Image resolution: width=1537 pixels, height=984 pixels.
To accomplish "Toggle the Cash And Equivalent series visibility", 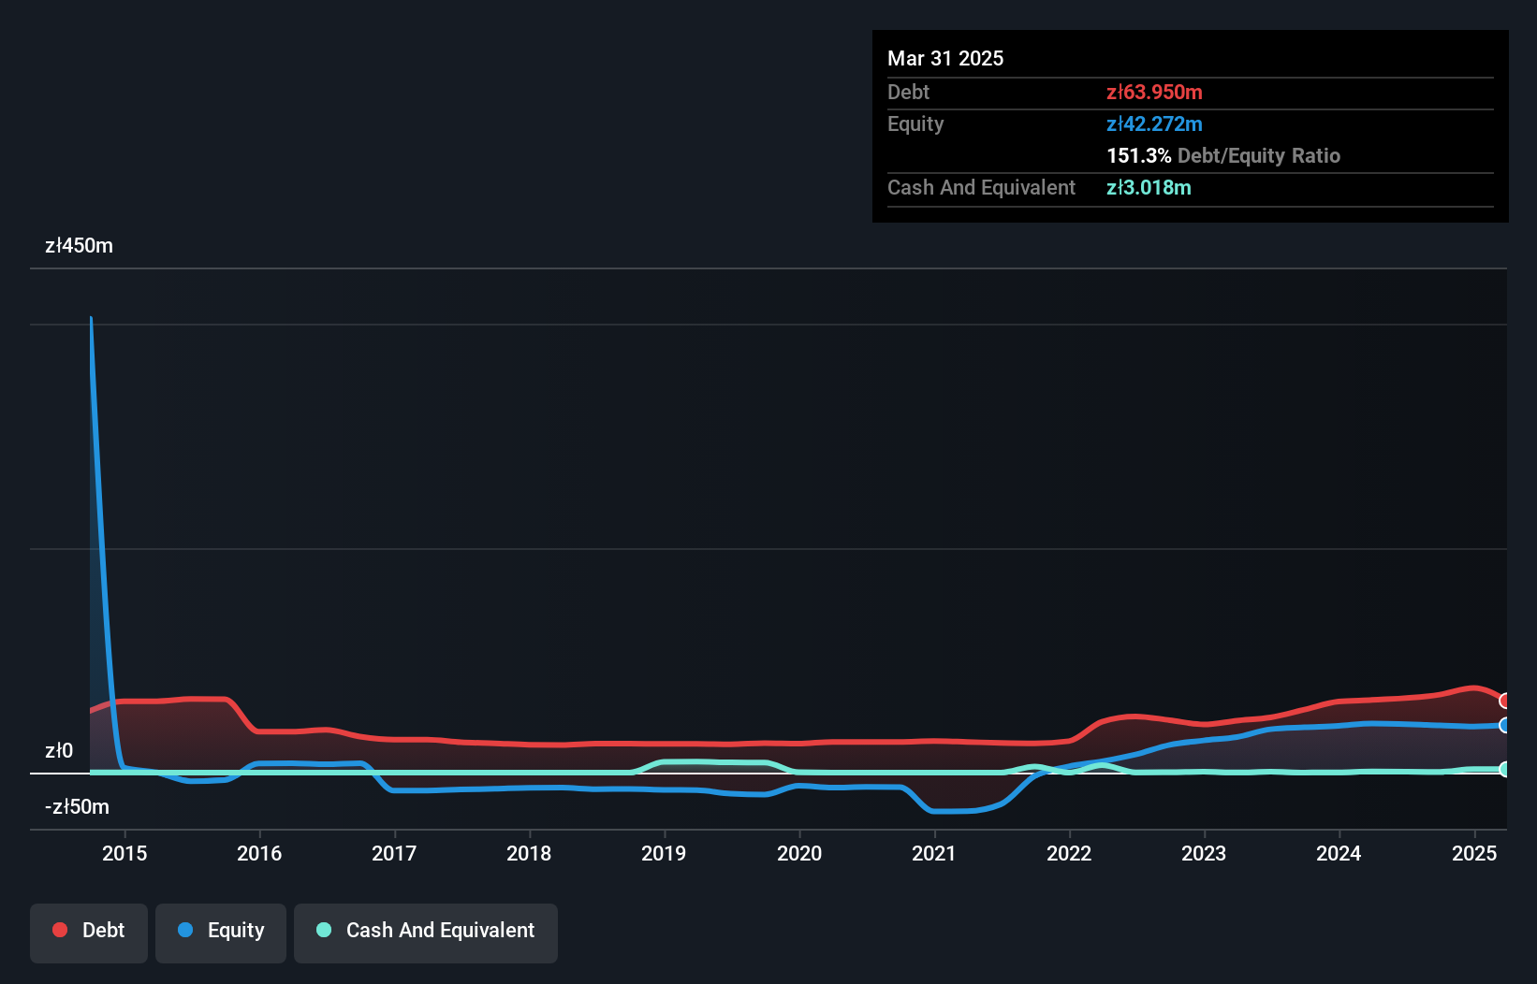I will tap(425, 931).
